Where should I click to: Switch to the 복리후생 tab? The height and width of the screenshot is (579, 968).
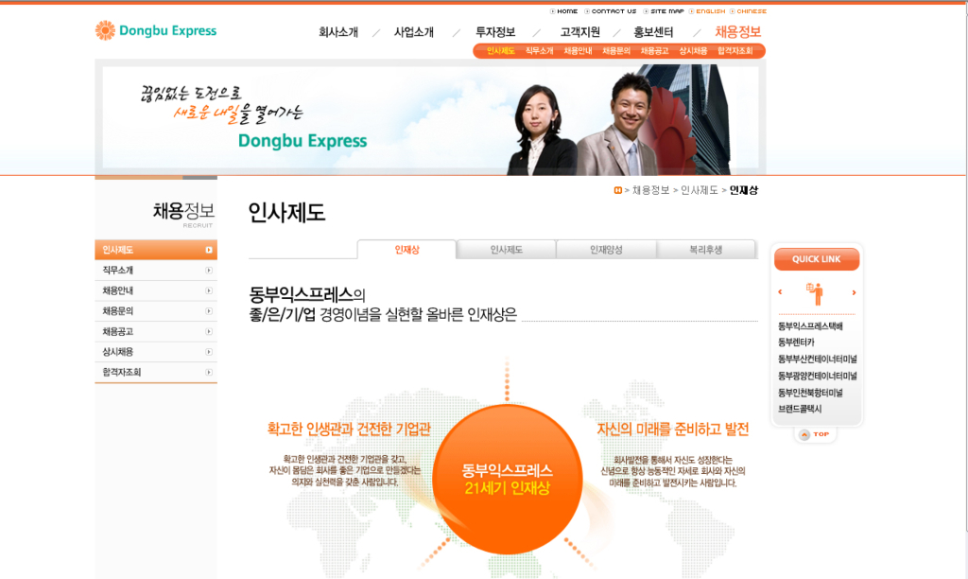(705, 250)
